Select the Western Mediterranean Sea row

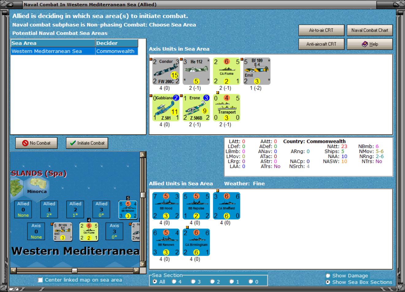click(x=74, y=51)
